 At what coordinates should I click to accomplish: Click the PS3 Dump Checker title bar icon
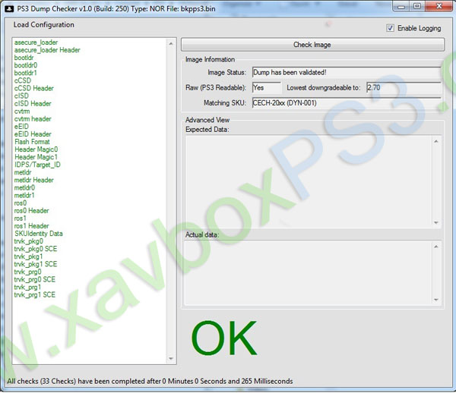[x=9, y=8]
